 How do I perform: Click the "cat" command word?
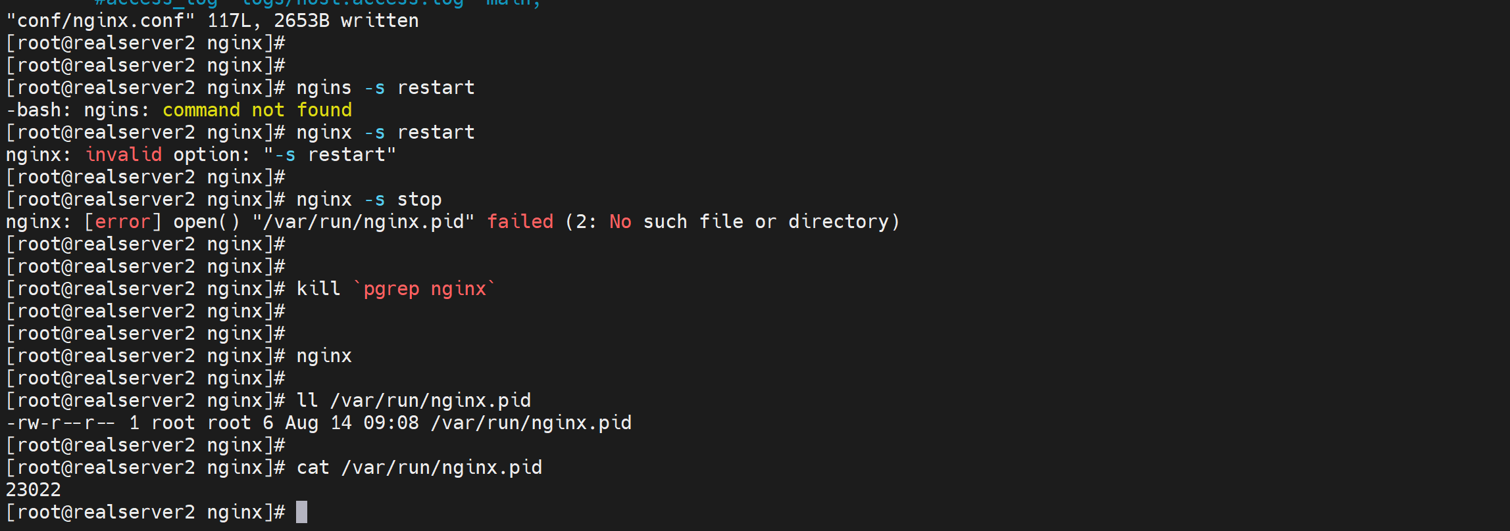[313, 467]
